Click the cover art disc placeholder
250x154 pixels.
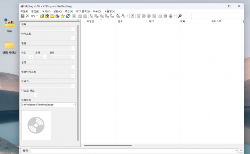click(x=36, y=125)
